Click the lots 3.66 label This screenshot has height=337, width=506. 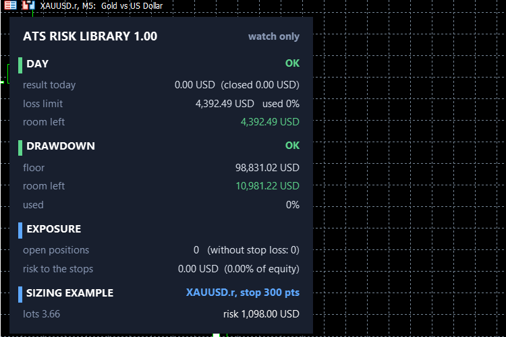[41, 314]
